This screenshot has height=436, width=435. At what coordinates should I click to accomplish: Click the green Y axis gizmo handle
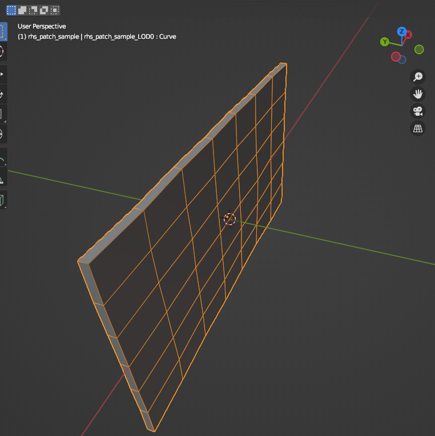pyautogui.click(x=385, y=42)
